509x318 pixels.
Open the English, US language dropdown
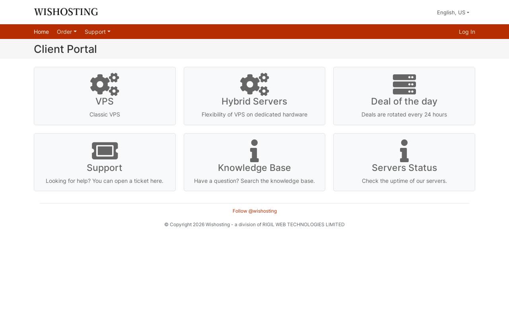pyautogui.click(x=453, y=12)
